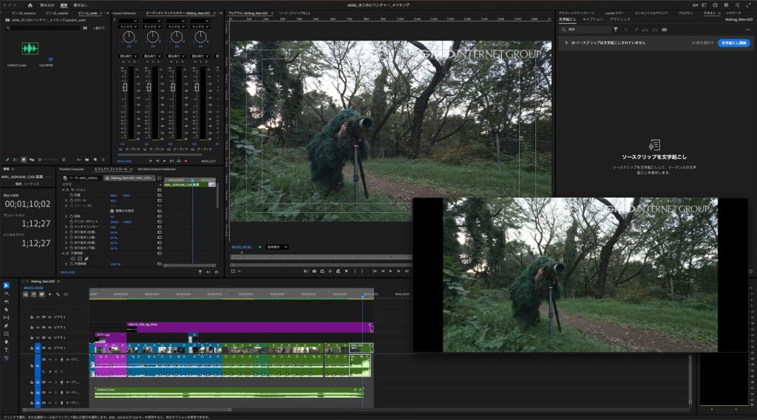Toggle the V1 video track eye visibility
The height and width of the screenshot is (420, 757).
point(50,347)
